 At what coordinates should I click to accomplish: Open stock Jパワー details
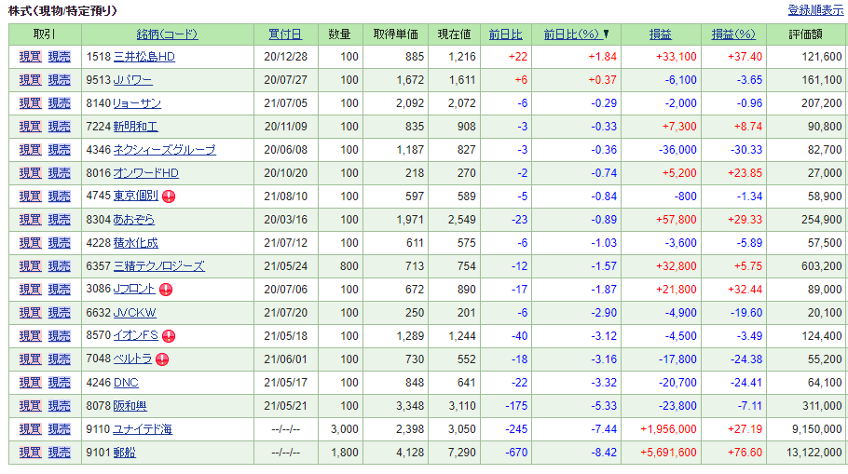pos(132,80)
